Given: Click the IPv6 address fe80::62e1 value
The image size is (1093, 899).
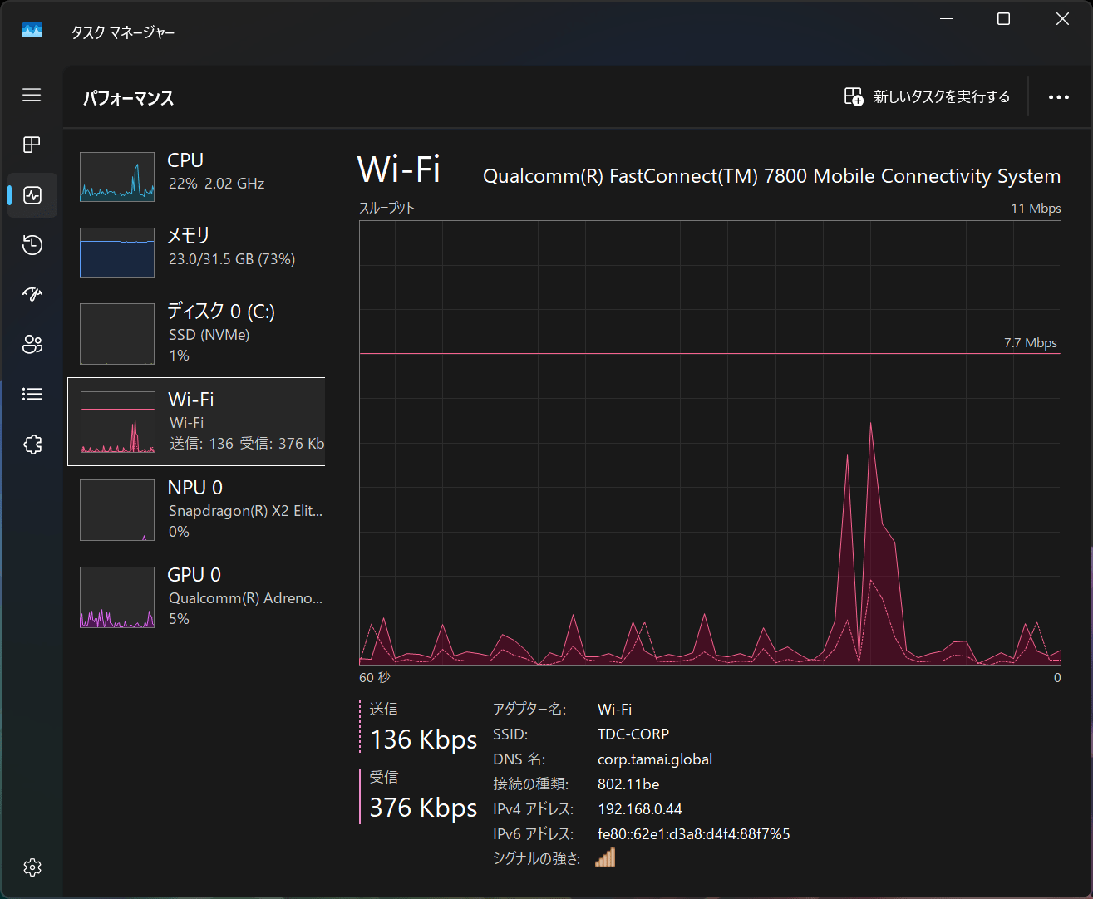Looking at the screenshot, I should tap(694, 834).
